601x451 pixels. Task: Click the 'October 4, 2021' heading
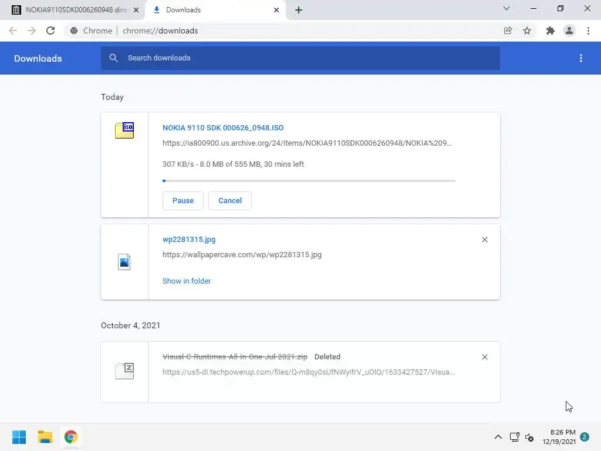[131, 325]
